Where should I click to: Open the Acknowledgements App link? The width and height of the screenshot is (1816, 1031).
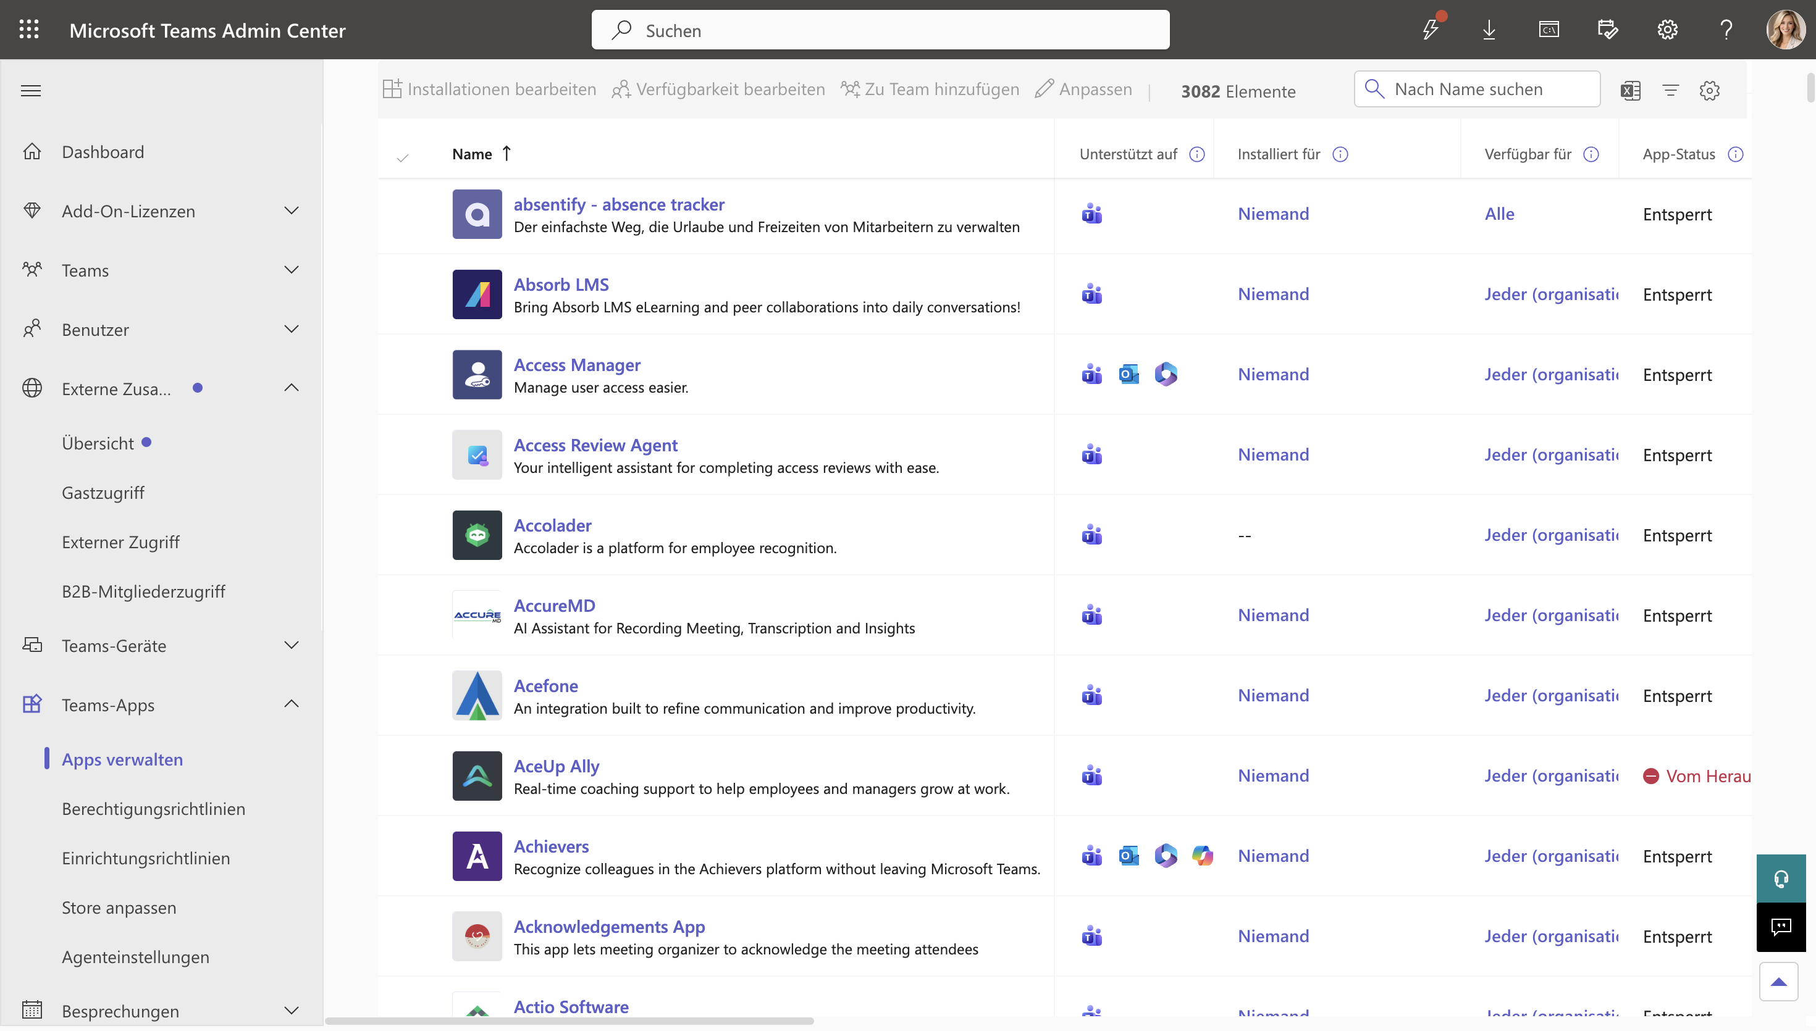[x=608, y=926]
